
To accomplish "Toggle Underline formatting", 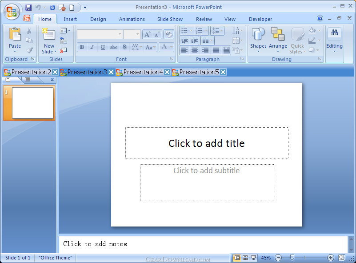I will click(x=103, y=47).
